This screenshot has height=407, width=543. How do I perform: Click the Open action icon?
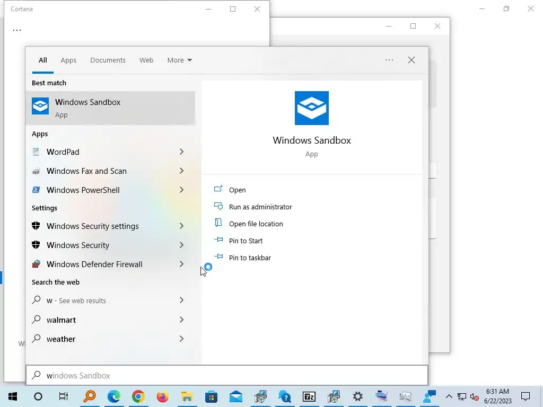click(x=218, y=189)
